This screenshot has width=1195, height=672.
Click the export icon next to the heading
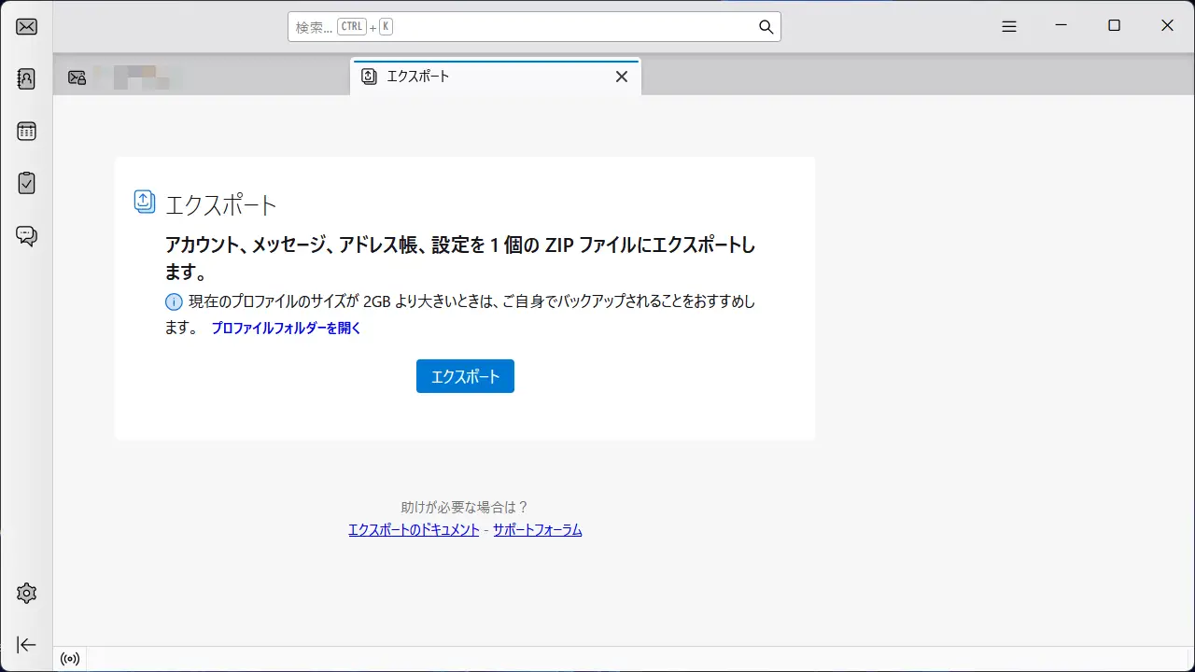point(144,201)
